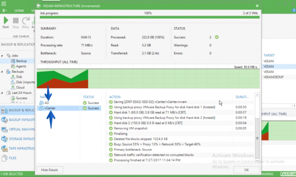Open the main application menu button
296x177 pixels.
click(5, 11)
